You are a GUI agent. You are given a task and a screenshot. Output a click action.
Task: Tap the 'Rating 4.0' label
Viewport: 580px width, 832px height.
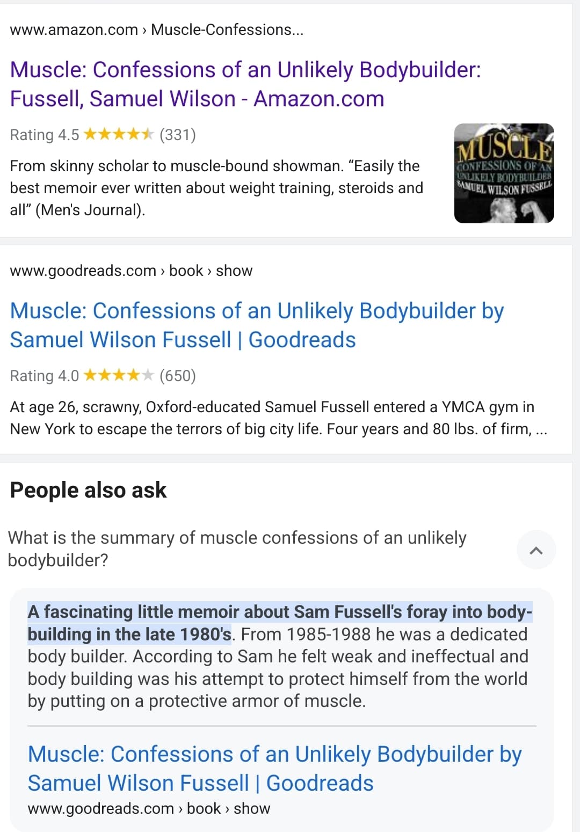pyautogui.click(x=44, y=375)
